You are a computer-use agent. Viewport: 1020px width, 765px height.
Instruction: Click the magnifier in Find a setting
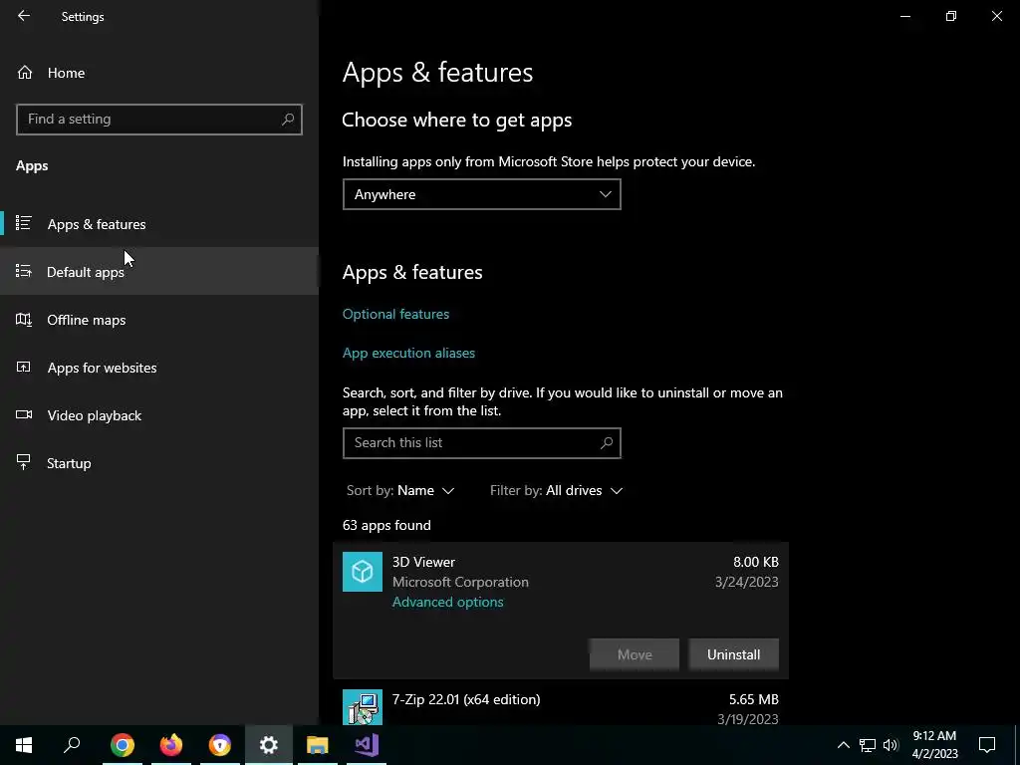click(x=288, y=120)
